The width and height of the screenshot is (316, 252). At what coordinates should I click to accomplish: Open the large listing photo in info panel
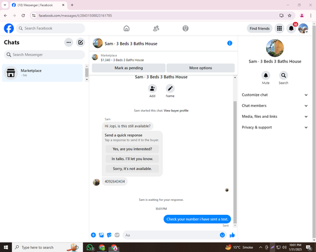(275, 48)
